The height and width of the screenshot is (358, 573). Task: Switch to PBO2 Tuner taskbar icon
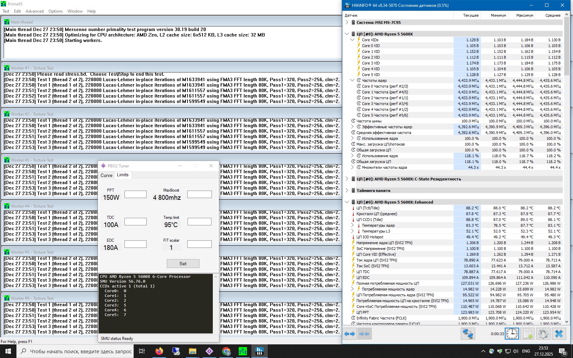tap(209, 351)
